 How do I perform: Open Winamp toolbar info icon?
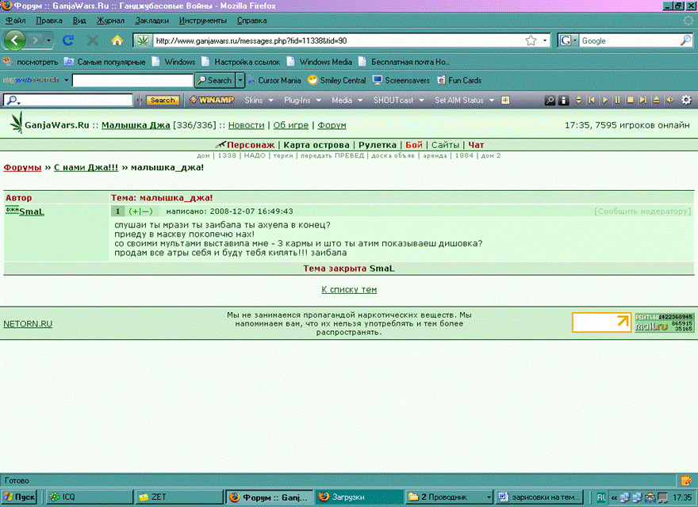click(x=564, y=100)
